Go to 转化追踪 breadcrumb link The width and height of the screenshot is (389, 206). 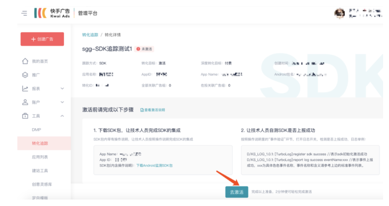[x=90, y=34]
